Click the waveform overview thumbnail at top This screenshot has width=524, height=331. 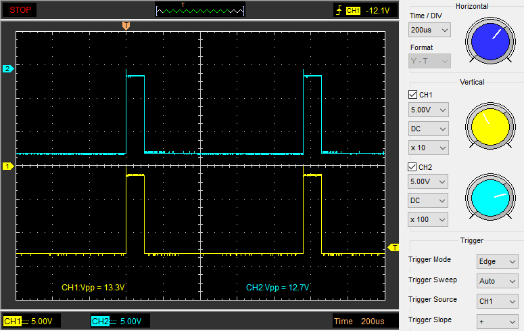[x=199, y=10]
